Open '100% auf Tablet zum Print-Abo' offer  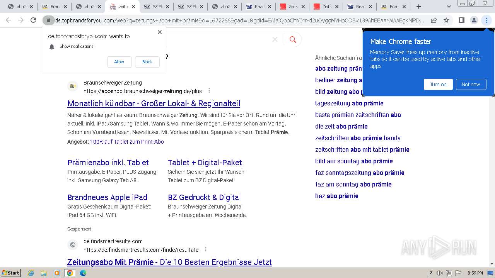coord(127,142)
